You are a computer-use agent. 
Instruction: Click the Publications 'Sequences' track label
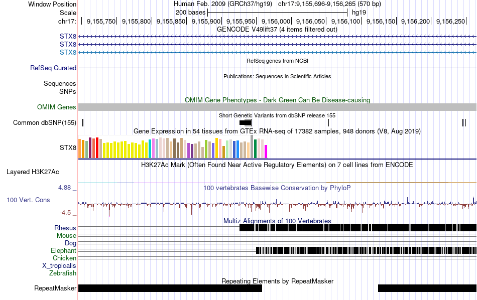click(60, 84)
